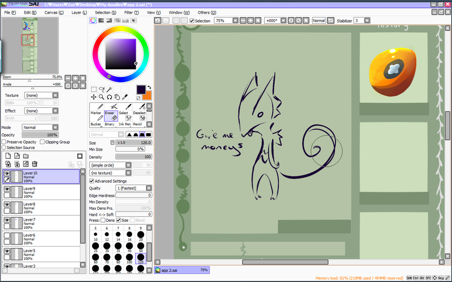Pick brush size preset 50
452x282 pixels.
tap(141, 246)
